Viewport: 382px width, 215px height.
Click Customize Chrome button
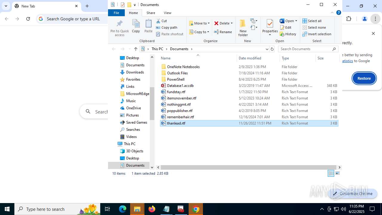353,193
